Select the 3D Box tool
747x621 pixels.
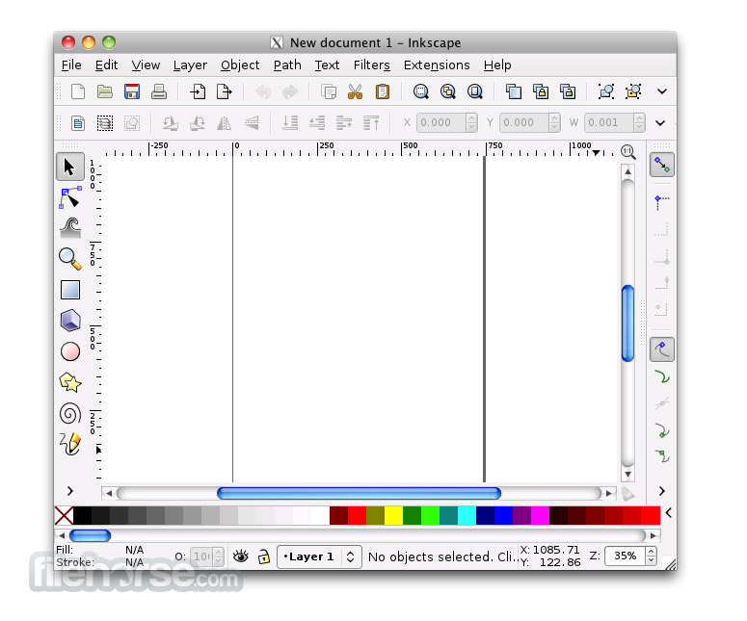[x=70, y=321]
